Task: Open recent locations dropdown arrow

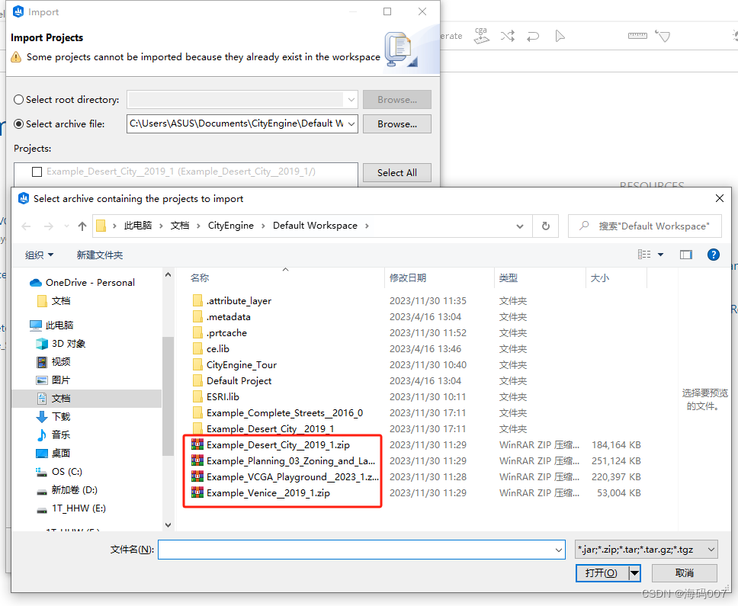Action: (x=66, y=226)
